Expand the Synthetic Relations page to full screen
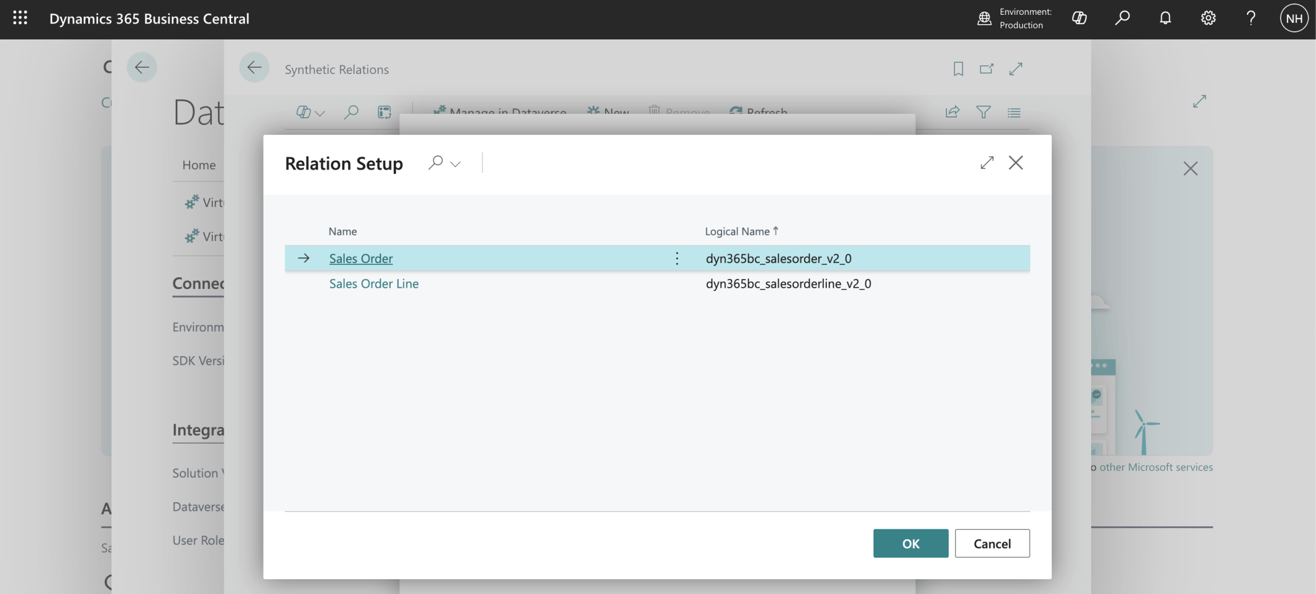1316x594 pixels. pos(1016,69)
